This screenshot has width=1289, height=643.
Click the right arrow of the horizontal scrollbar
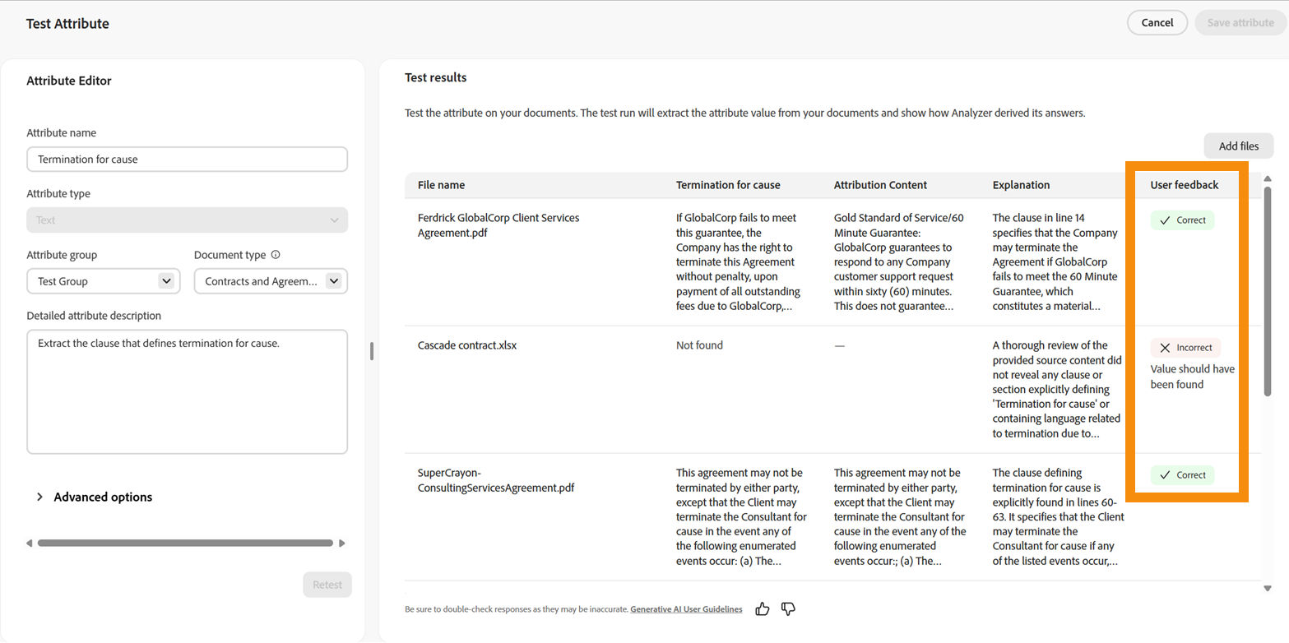coord(342,543)
